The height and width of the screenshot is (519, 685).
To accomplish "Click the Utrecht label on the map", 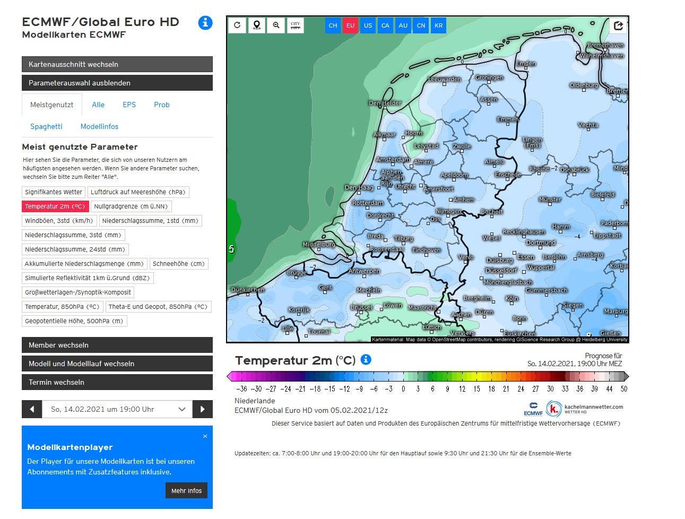I will (405, 186).
